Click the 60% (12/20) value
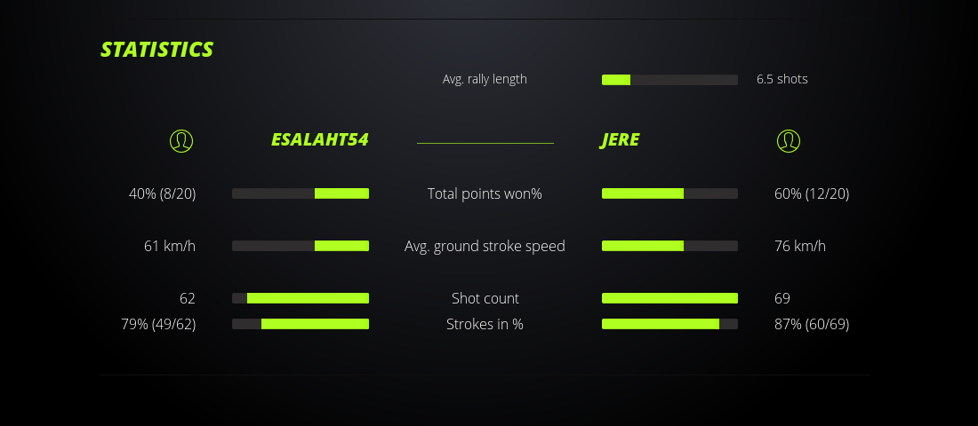This screenshot has width=978, height=426. (x=812, y=193)
